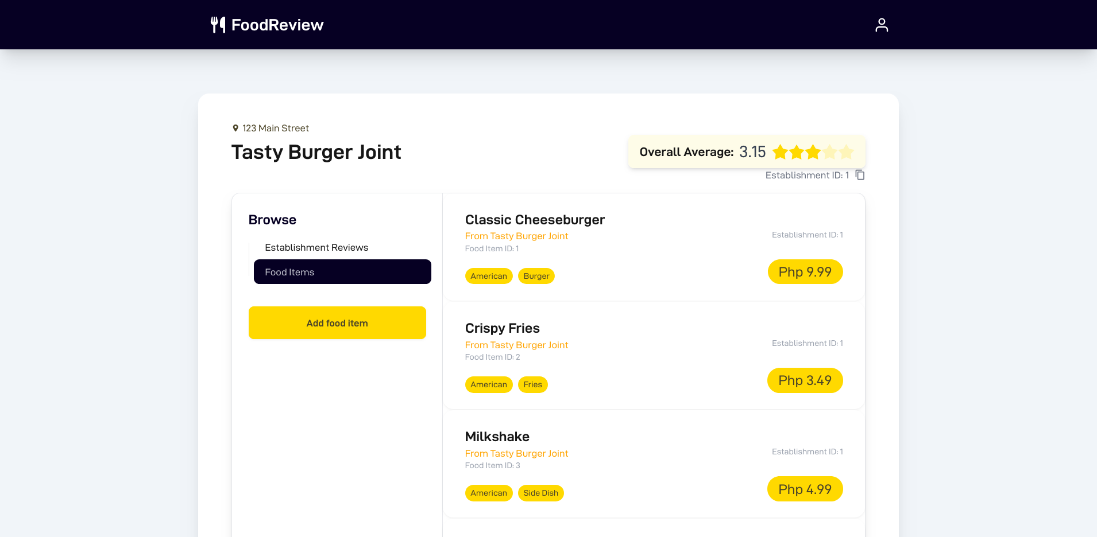Follow the From Tasty Burger Joint link under Milkshake
Viewport: 1097px width, 537px height.
(516, 453)
